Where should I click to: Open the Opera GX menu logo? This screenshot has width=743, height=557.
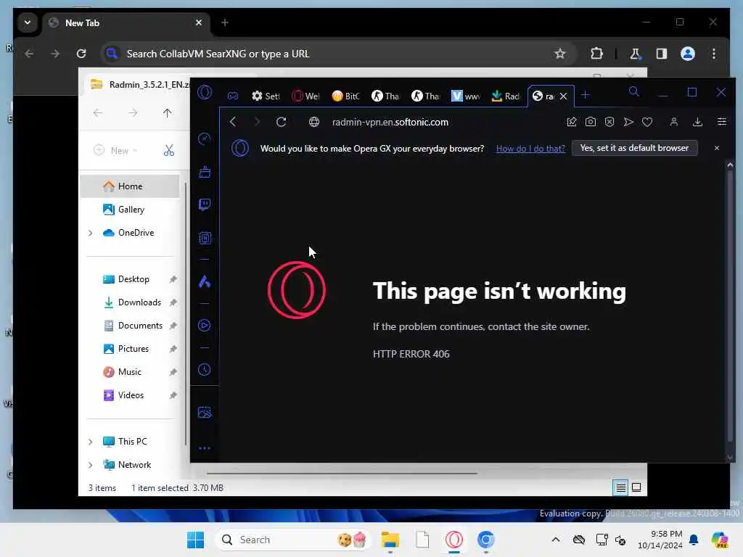point(205,92)
